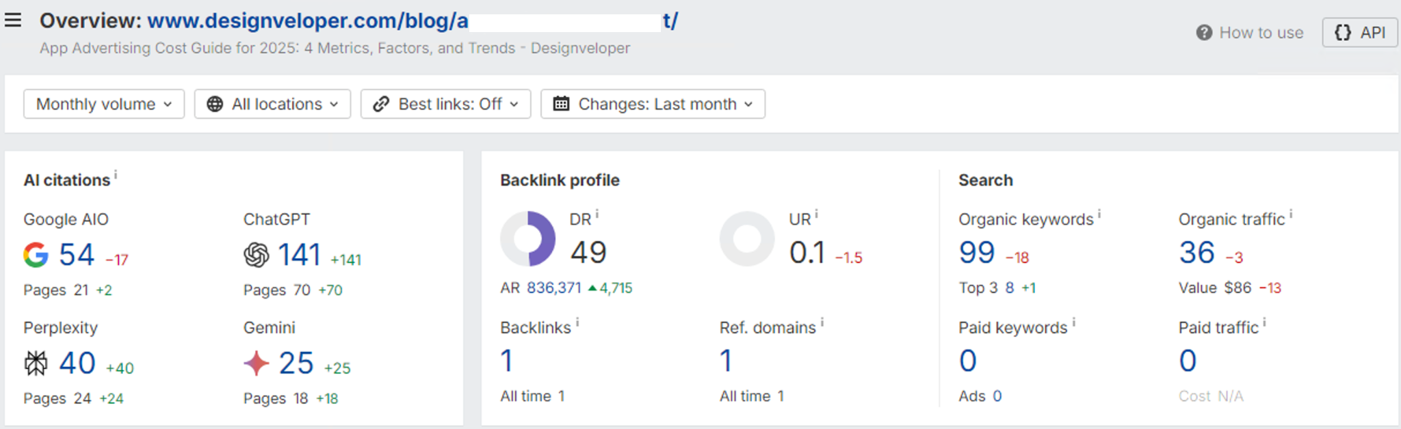The image size is (1401, 429).
Task: Click the Backlinks info icon
Action: tap(577, 322)
